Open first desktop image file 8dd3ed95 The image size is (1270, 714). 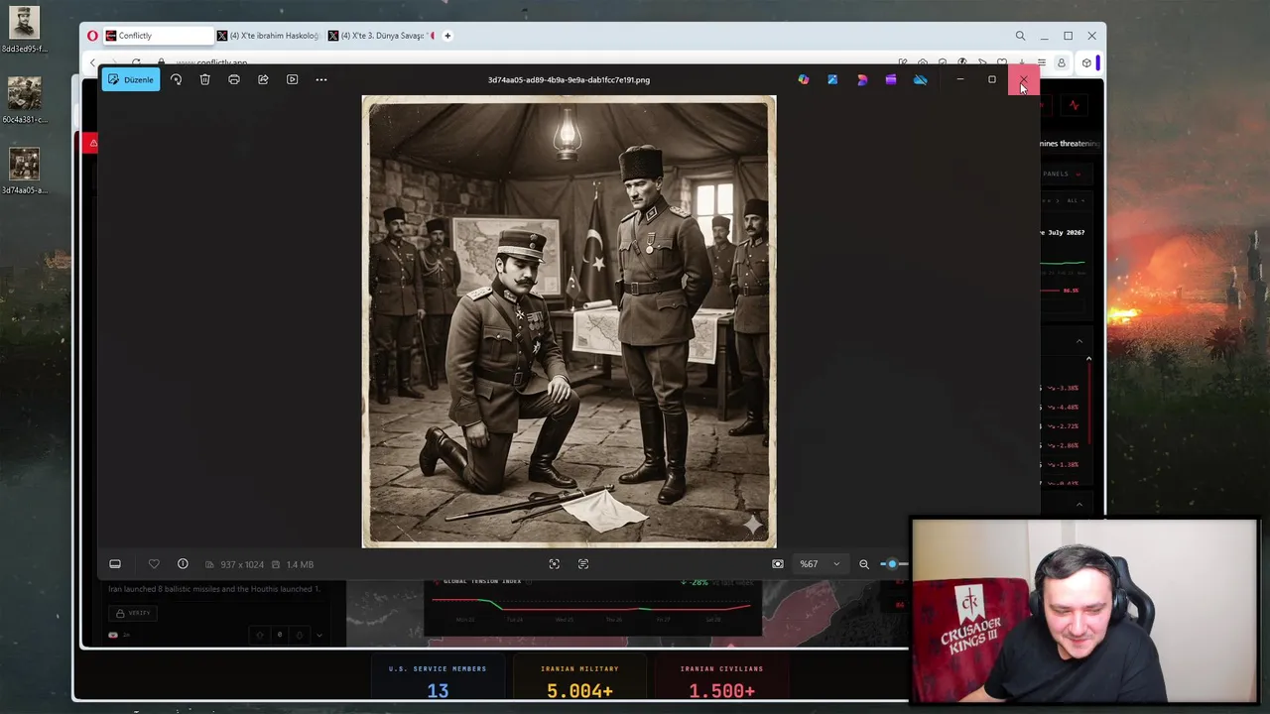coord(24,30)
